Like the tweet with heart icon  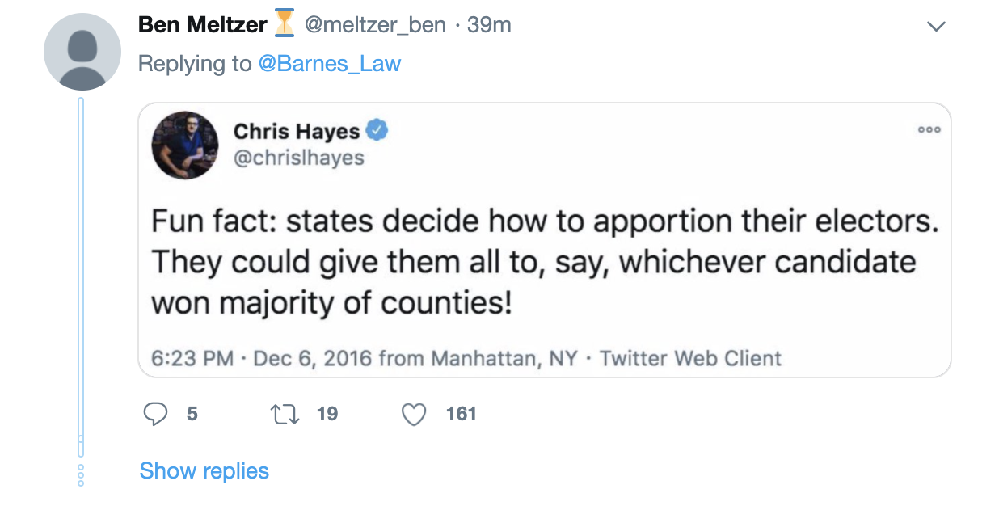pyautogui.click(x=414, y=415)
